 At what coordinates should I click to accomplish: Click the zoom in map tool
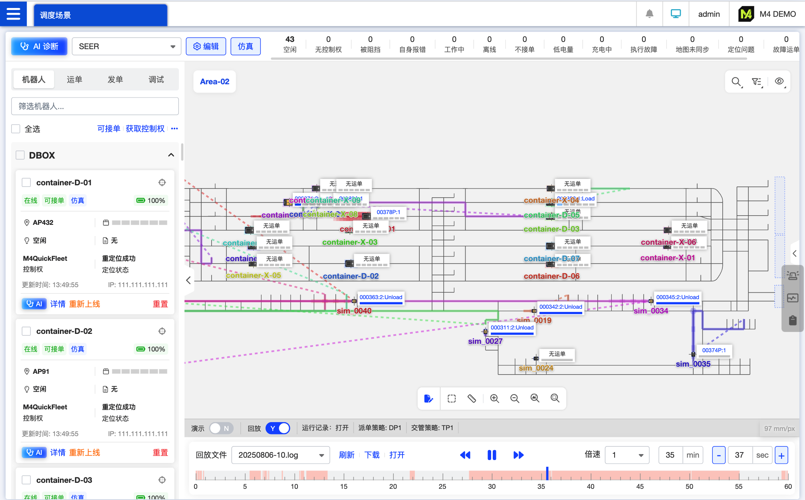pyautogui.click(x=494, y=399)
